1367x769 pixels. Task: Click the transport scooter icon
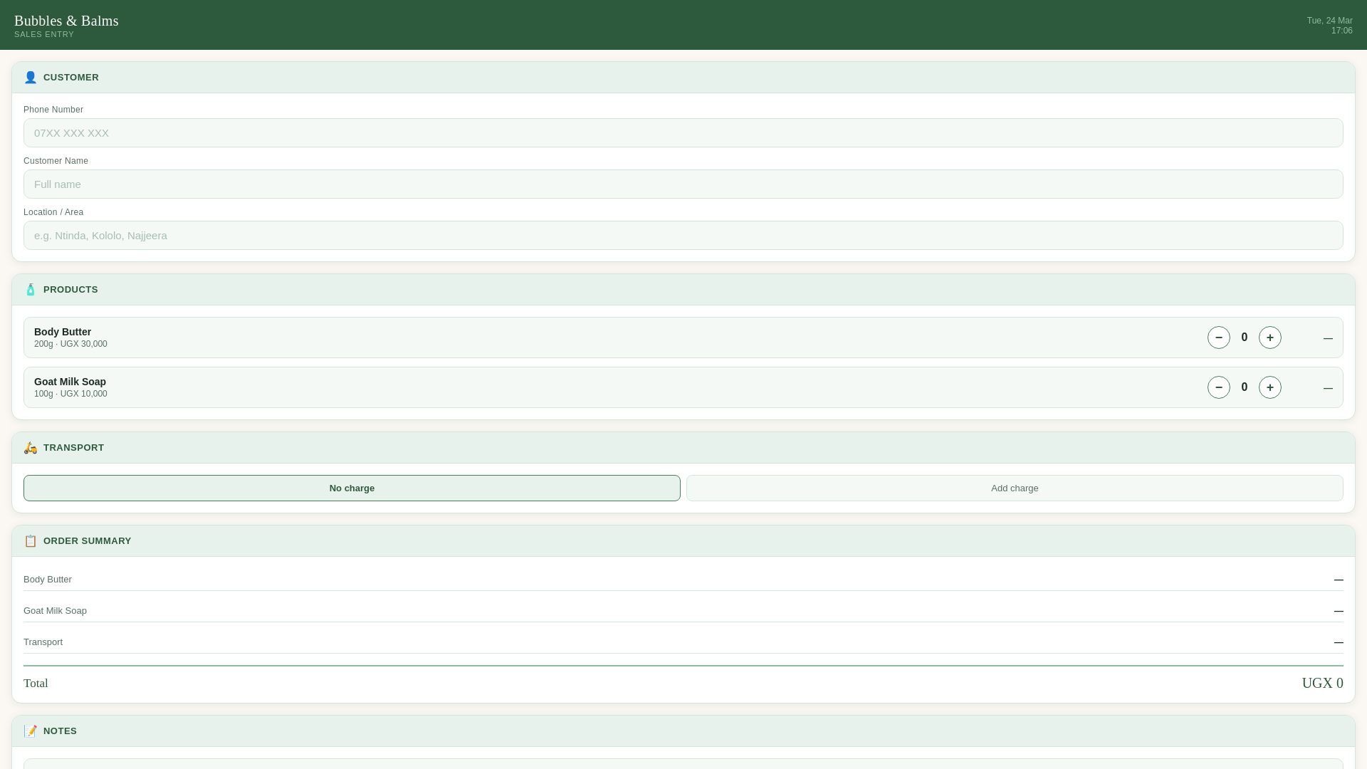[31, 448]
